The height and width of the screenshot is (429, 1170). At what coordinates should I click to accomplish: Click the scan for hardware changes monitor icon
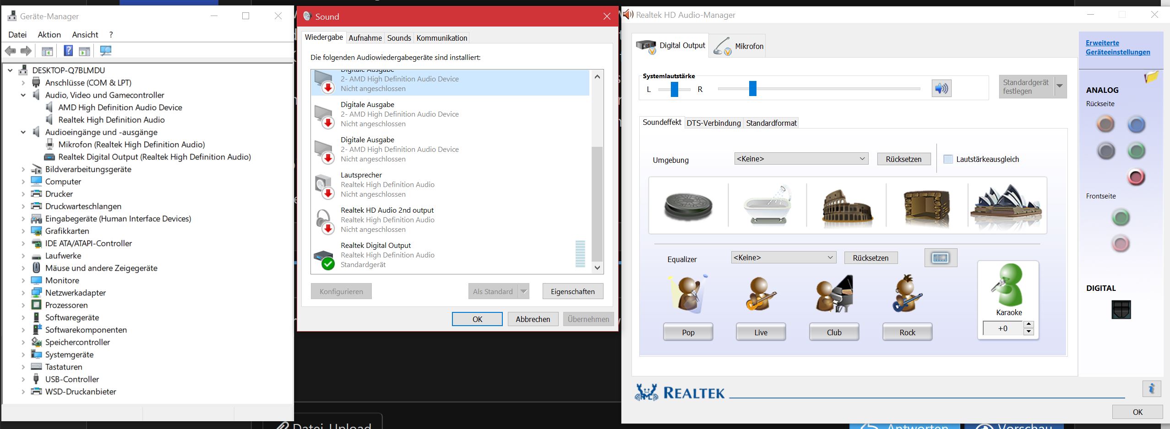click(106, 51)
